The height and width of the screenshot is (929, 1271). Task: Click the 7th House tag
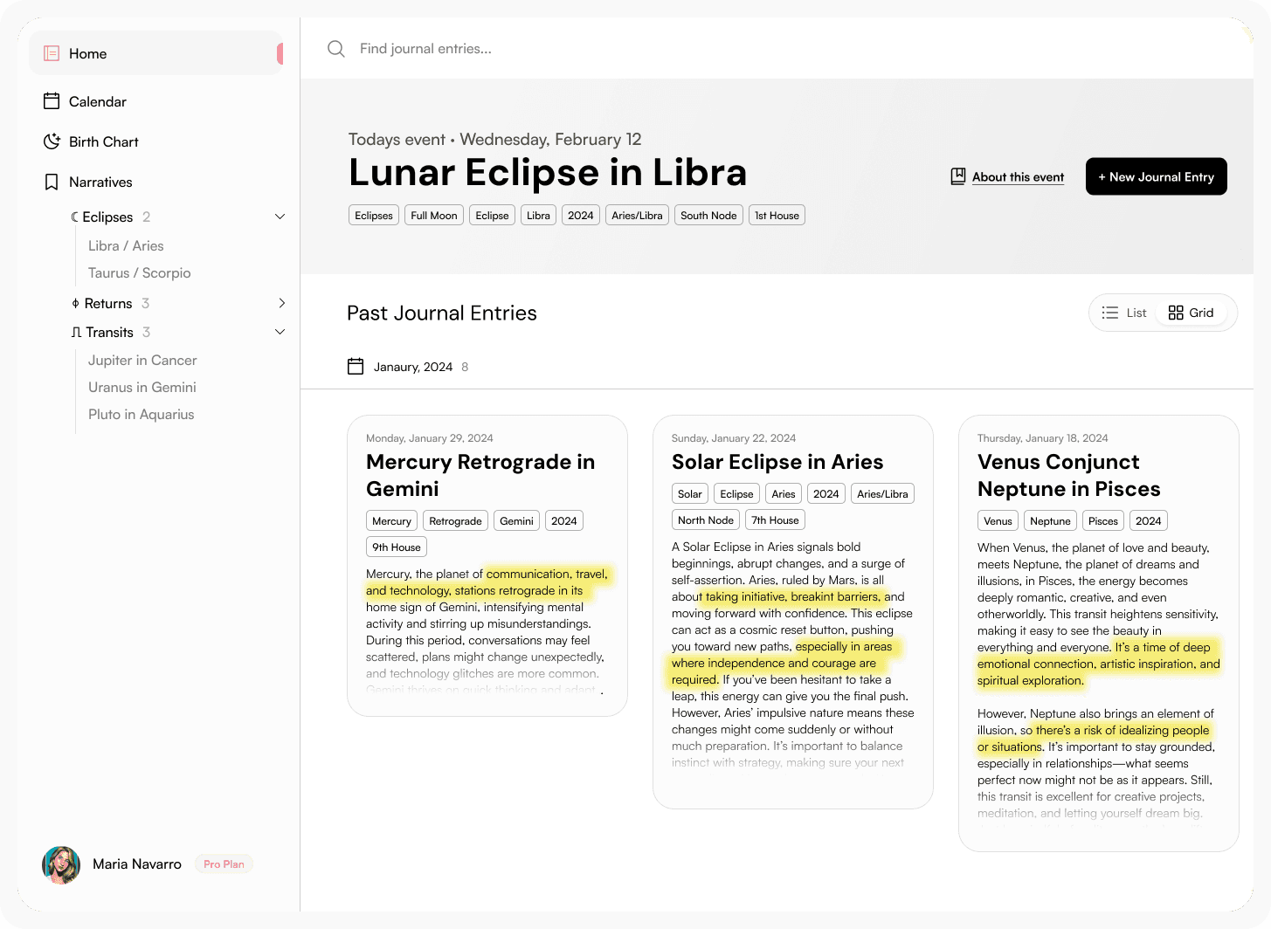[775, 520]
